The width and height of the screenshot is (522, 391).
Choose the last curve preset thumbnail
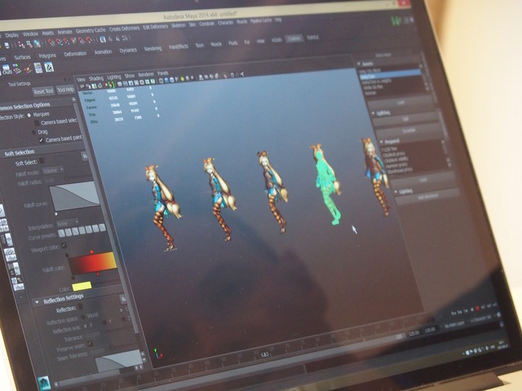(102, 227)
